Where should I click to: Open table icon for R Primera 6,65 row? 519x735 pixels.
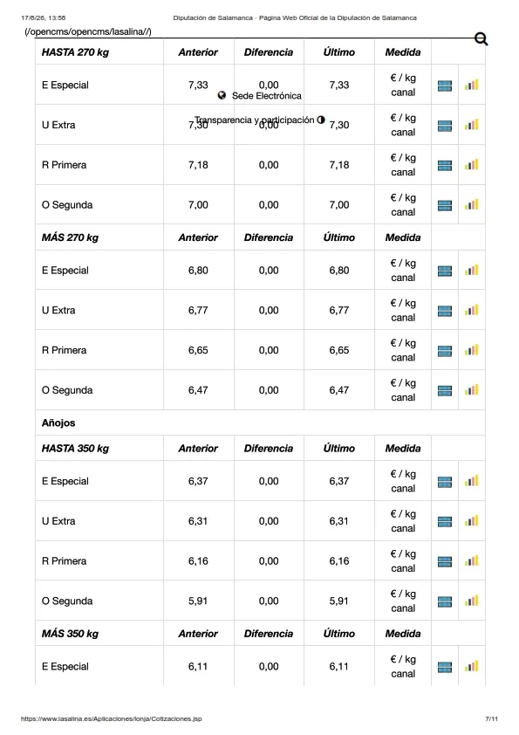click(x=445, y=351)
